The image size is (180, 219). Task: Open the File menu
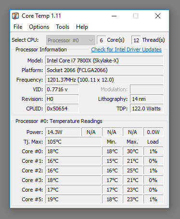[x=18, y=27]
